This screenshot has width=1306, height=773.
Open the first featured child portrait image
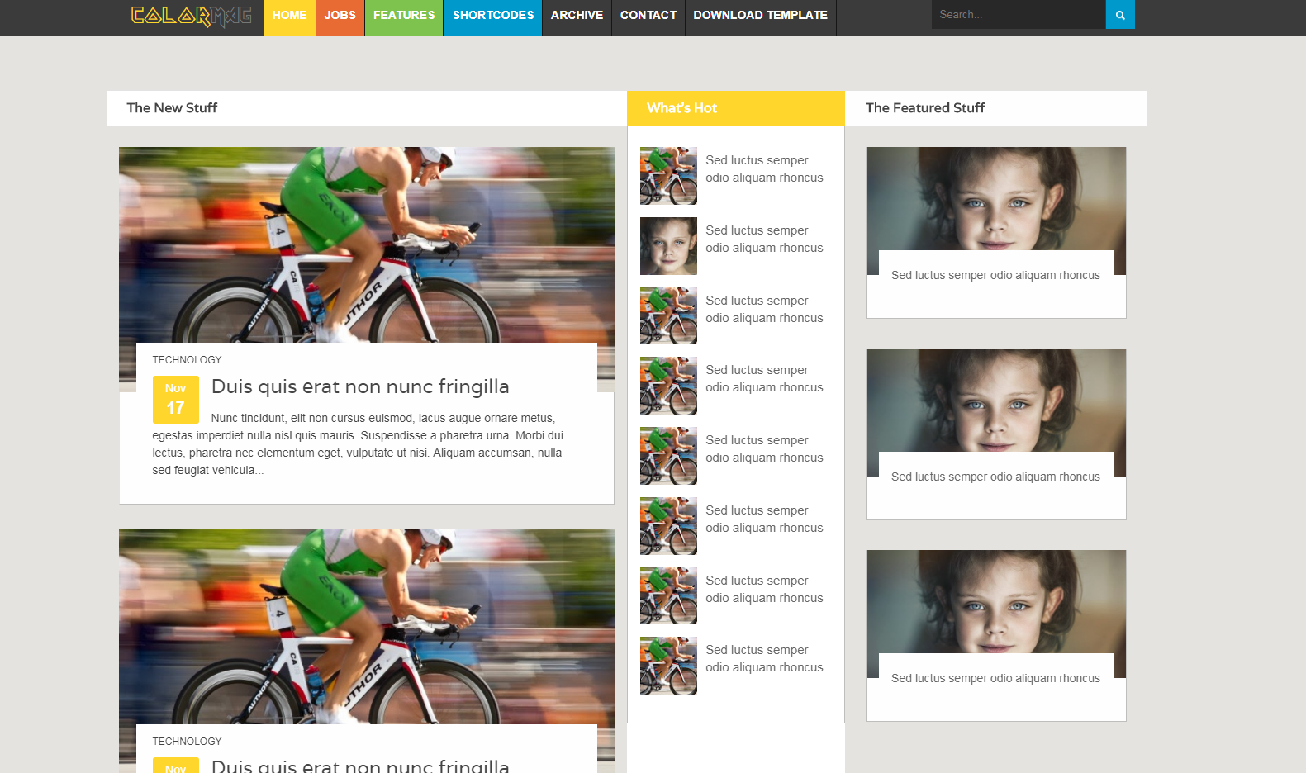(995, 199)
